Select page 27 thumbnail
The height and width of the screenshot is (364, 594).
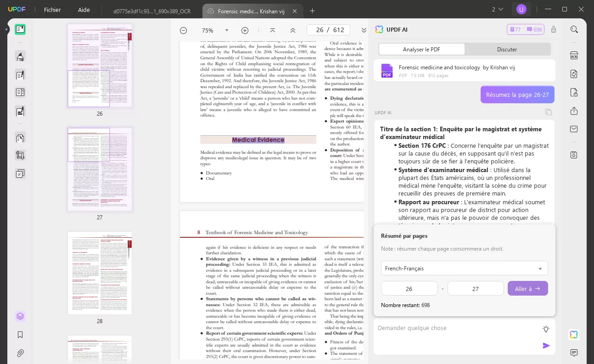pos(100,169)
